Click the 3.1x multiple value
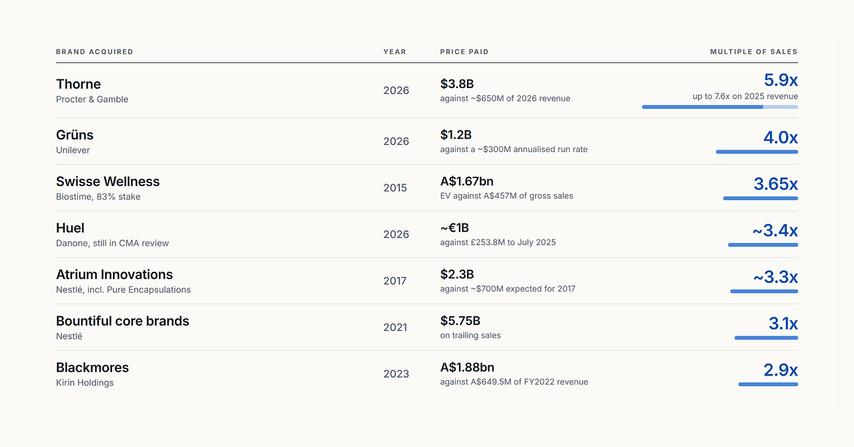 pos(783,324)
